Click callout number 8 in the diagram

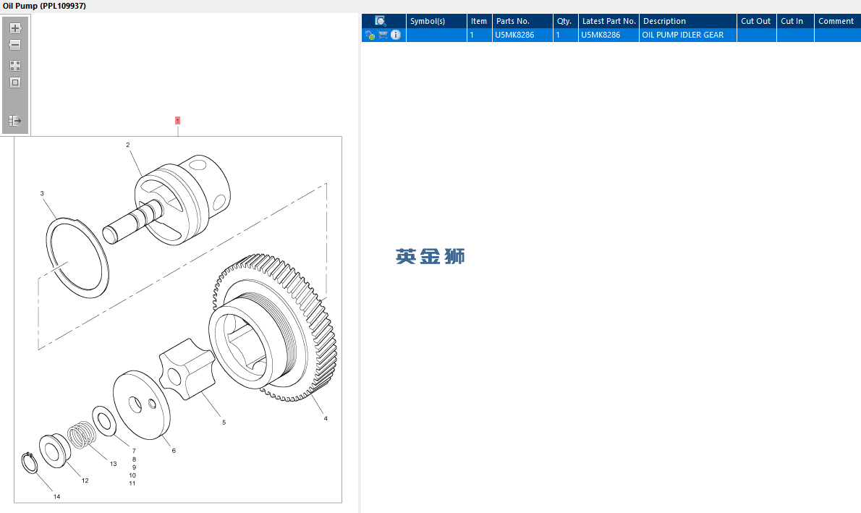click(134, 459)
